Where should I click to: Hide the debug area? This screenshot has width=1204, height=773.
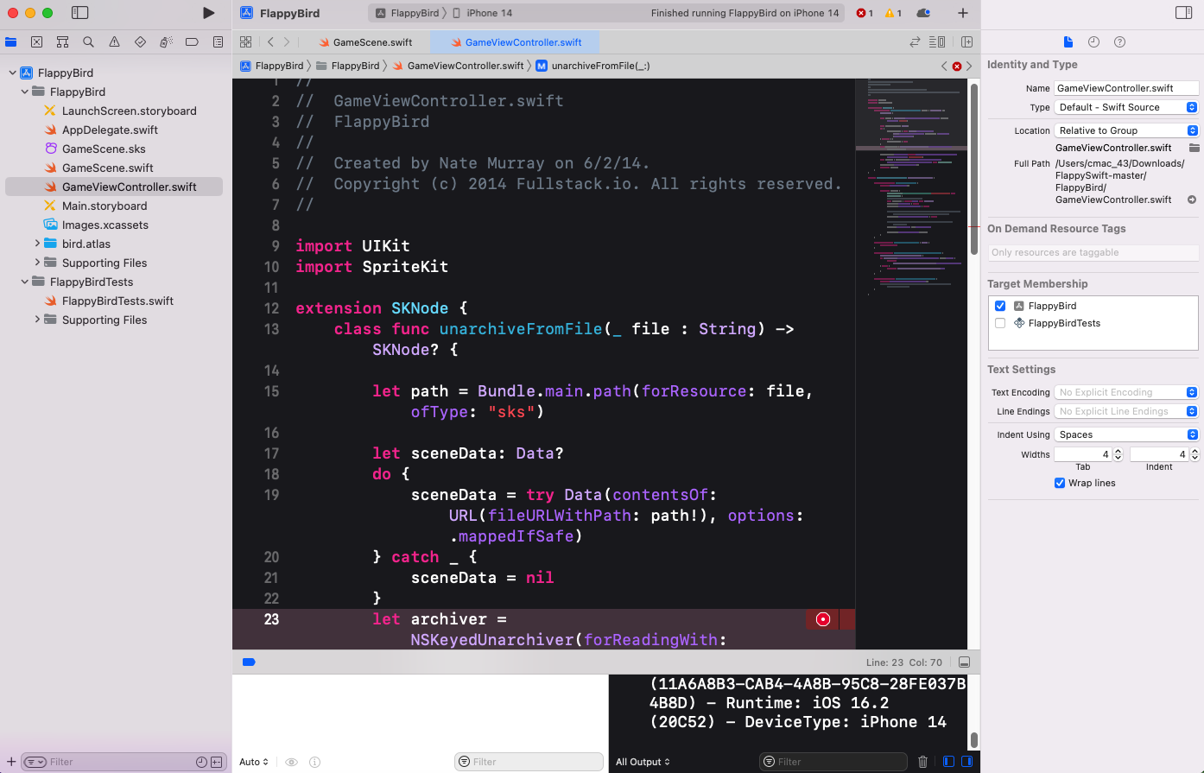[x=964, y=662]
